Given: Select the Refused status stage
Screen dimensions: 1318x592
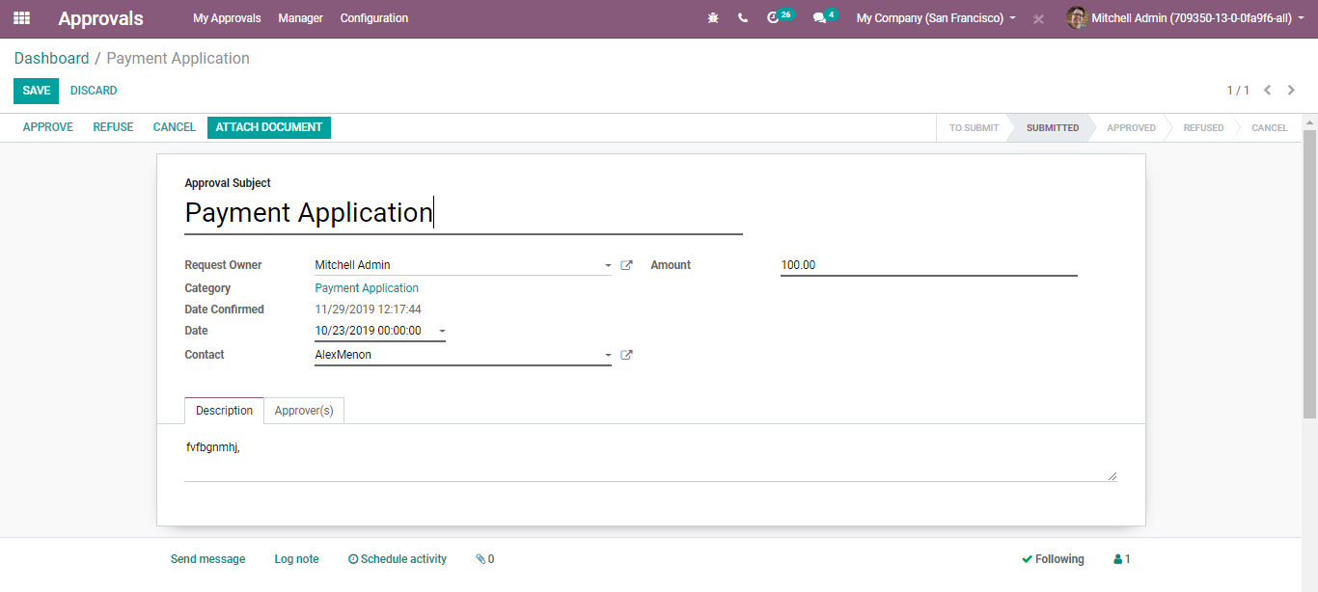Looking at the screenshot, I should (x=1203, y=128).
